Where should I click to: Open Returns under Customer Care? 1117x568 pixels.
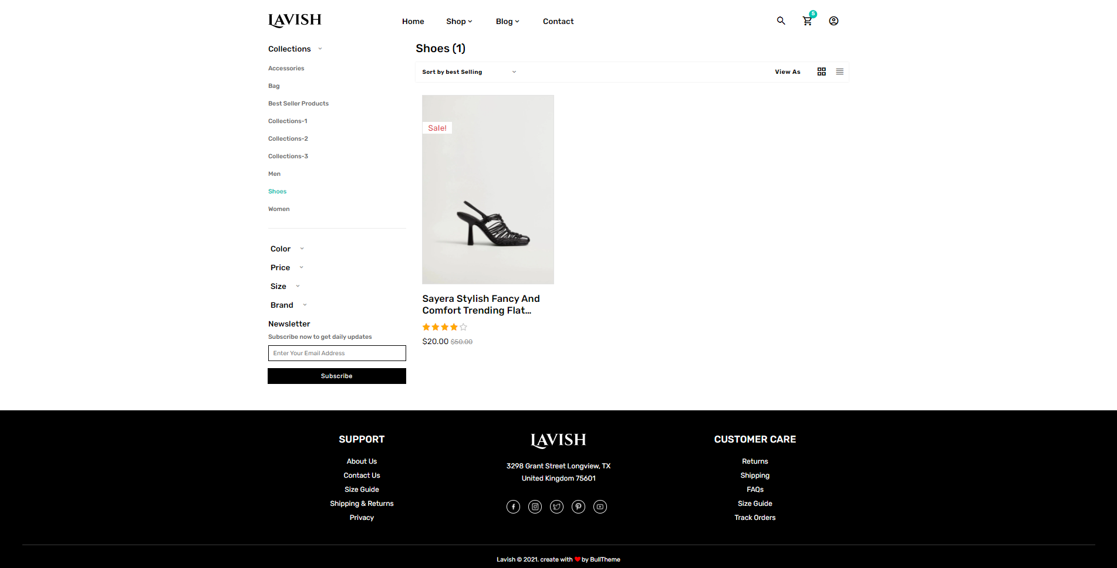tap(755, 461)
